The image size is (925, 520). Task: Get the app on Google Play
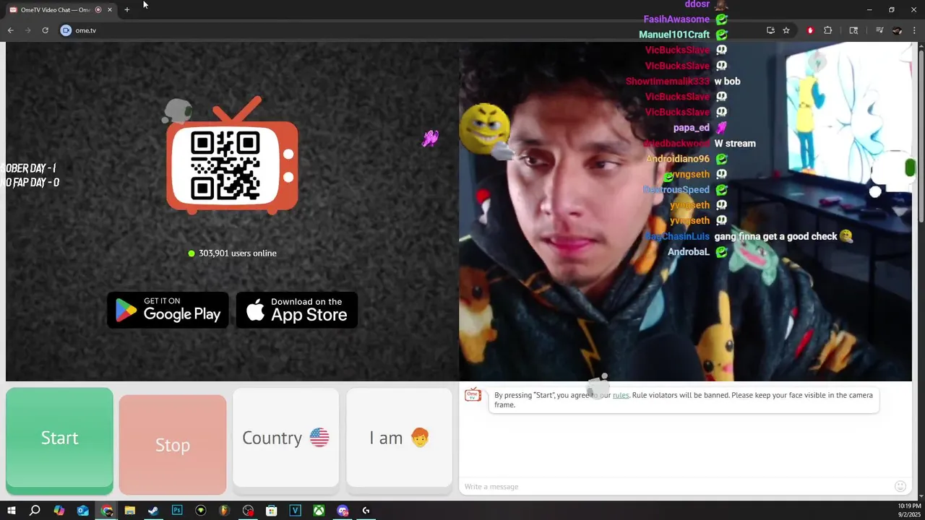click(x=168, y=310)
